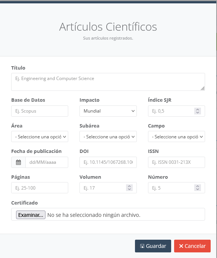217x258 pixels.
Task: Click the red Cancelar button
Action: 192,246
